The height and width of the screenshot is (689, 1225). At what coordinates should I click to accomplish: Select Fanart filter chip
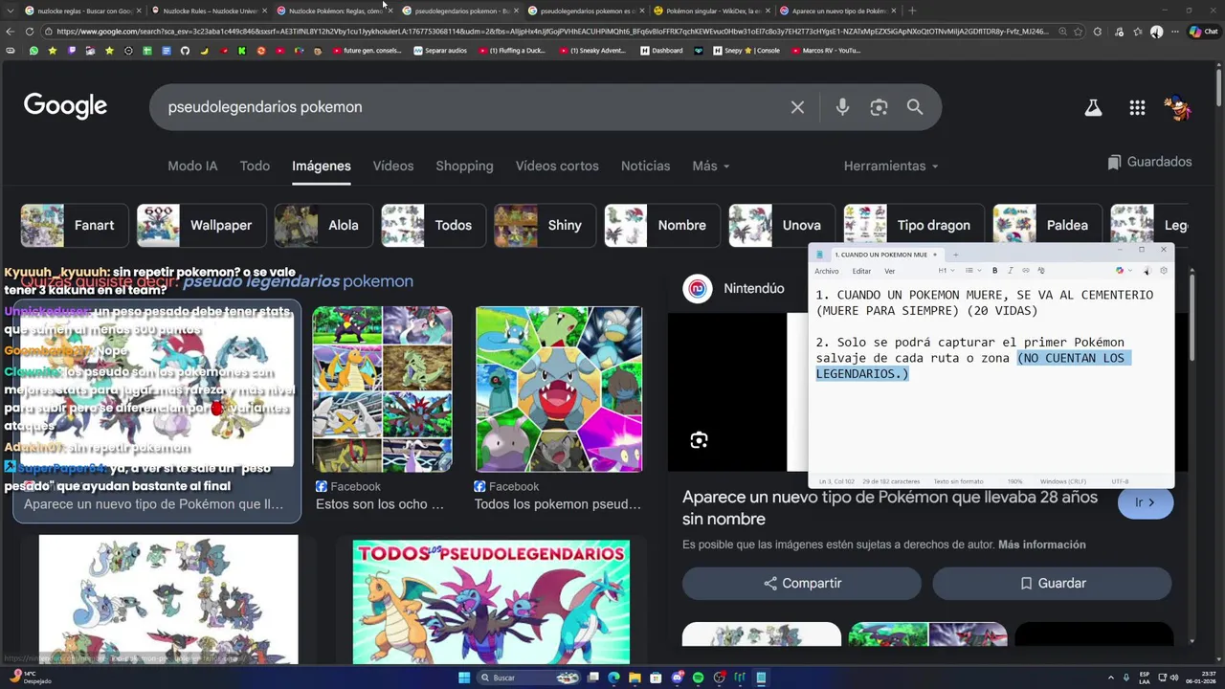point(73,225)
